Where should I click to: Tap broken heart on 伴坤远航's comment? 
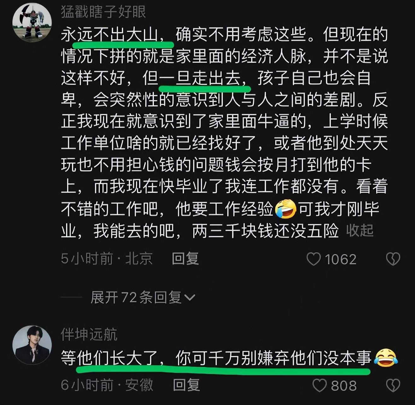(393, 385)
